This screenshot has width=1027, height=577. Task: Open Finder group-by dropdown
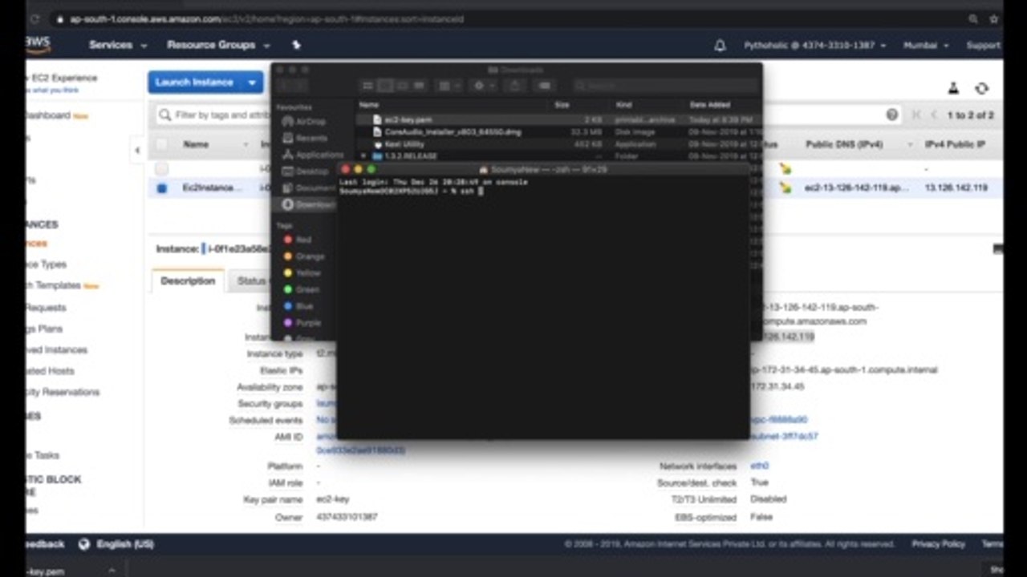pos(449,86)
